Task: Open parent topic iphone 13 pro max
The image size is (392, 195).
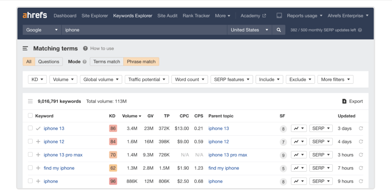Action: pos(228,155)
